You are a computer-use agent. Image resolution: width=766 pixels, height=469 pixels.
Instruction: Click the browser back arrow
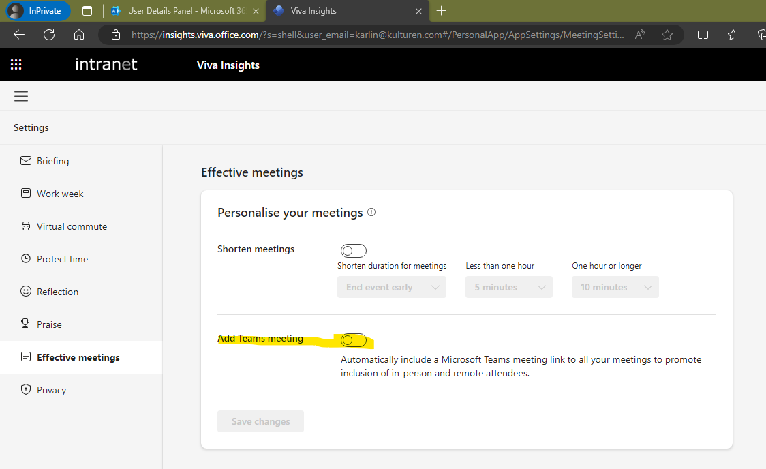tap(19, 35)
